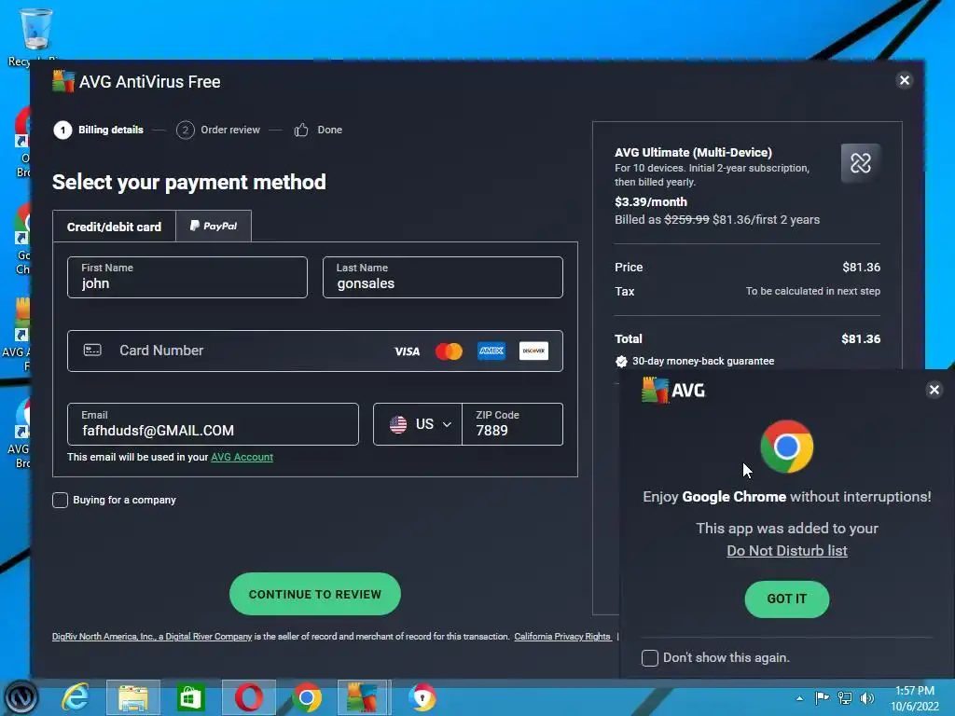
Task: Tick the Don't show this again checkbox
Action: (650, 657)
